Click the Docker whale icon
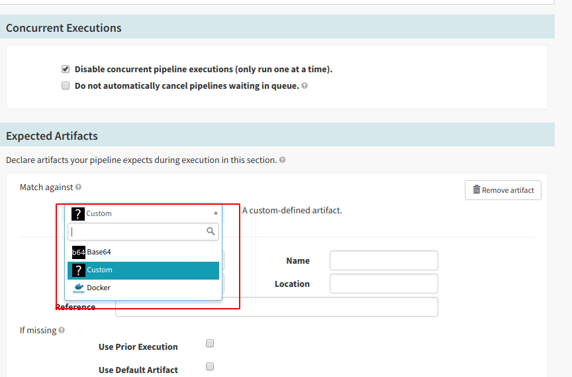This screenshot has height=377, width=572. 79,288
